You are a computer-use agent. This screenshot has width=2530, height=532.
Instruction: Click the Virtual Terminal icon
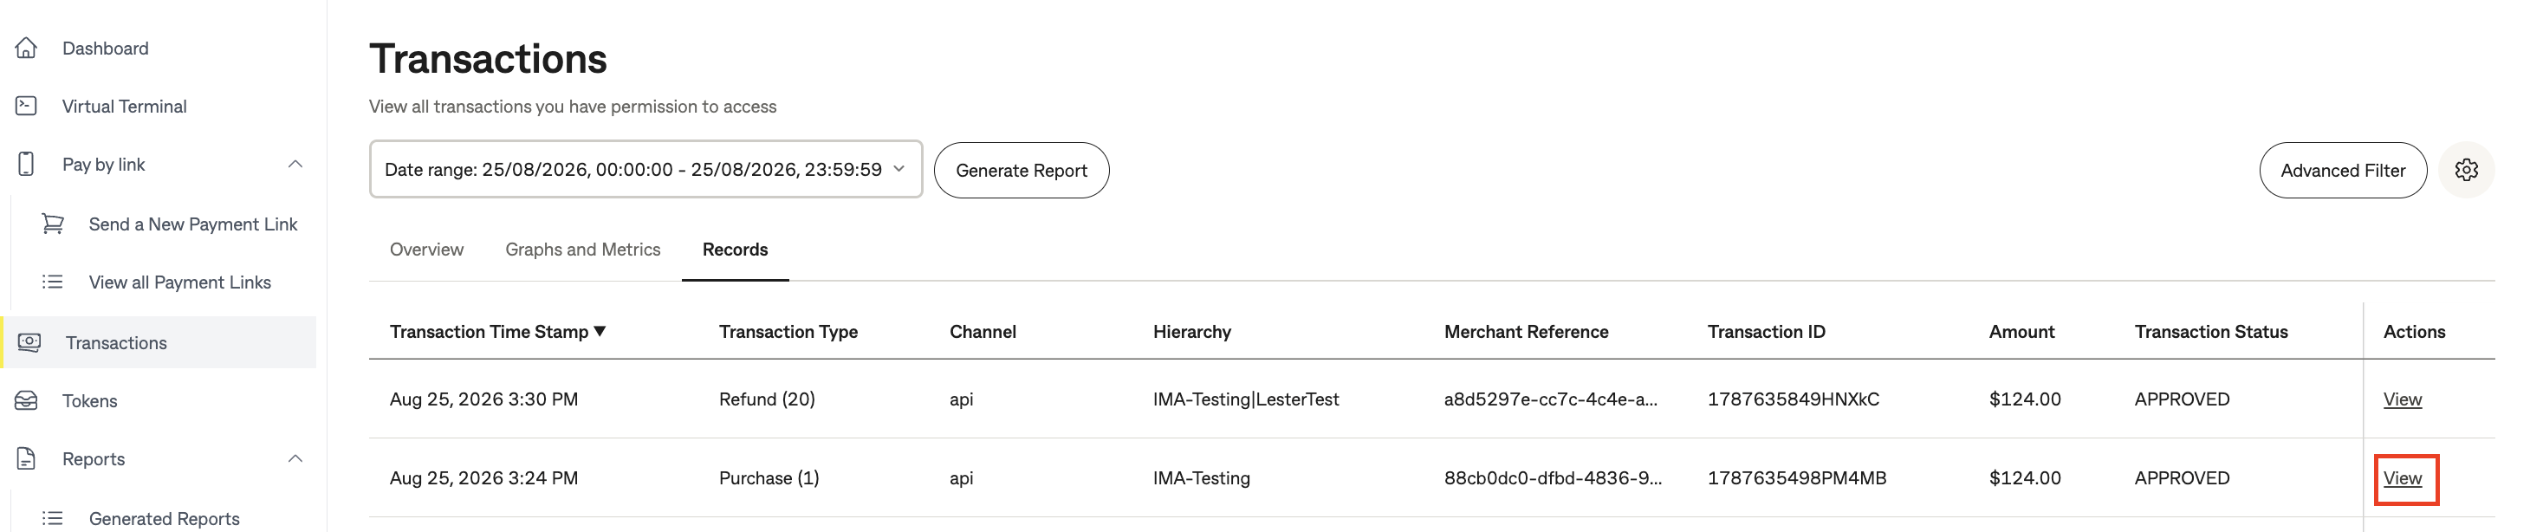coord(27,106)
